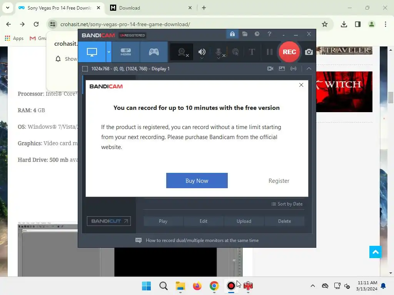
Task: Toggle the speaker sound icon
Action: point(202,52)
